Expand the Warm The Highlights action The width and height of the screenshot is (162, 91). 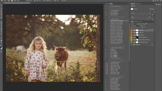[110, 55]
